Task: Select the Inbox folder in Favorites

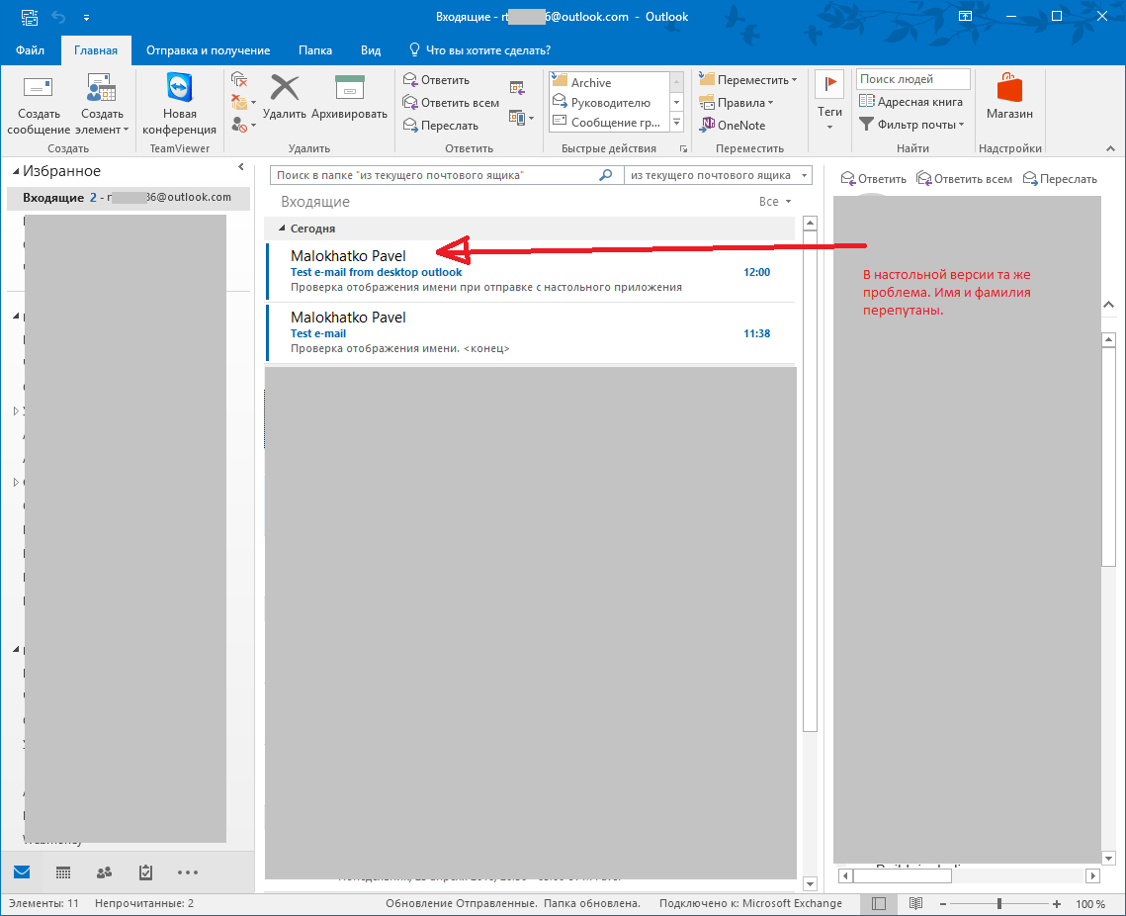Action: click(x=128, y=198)
